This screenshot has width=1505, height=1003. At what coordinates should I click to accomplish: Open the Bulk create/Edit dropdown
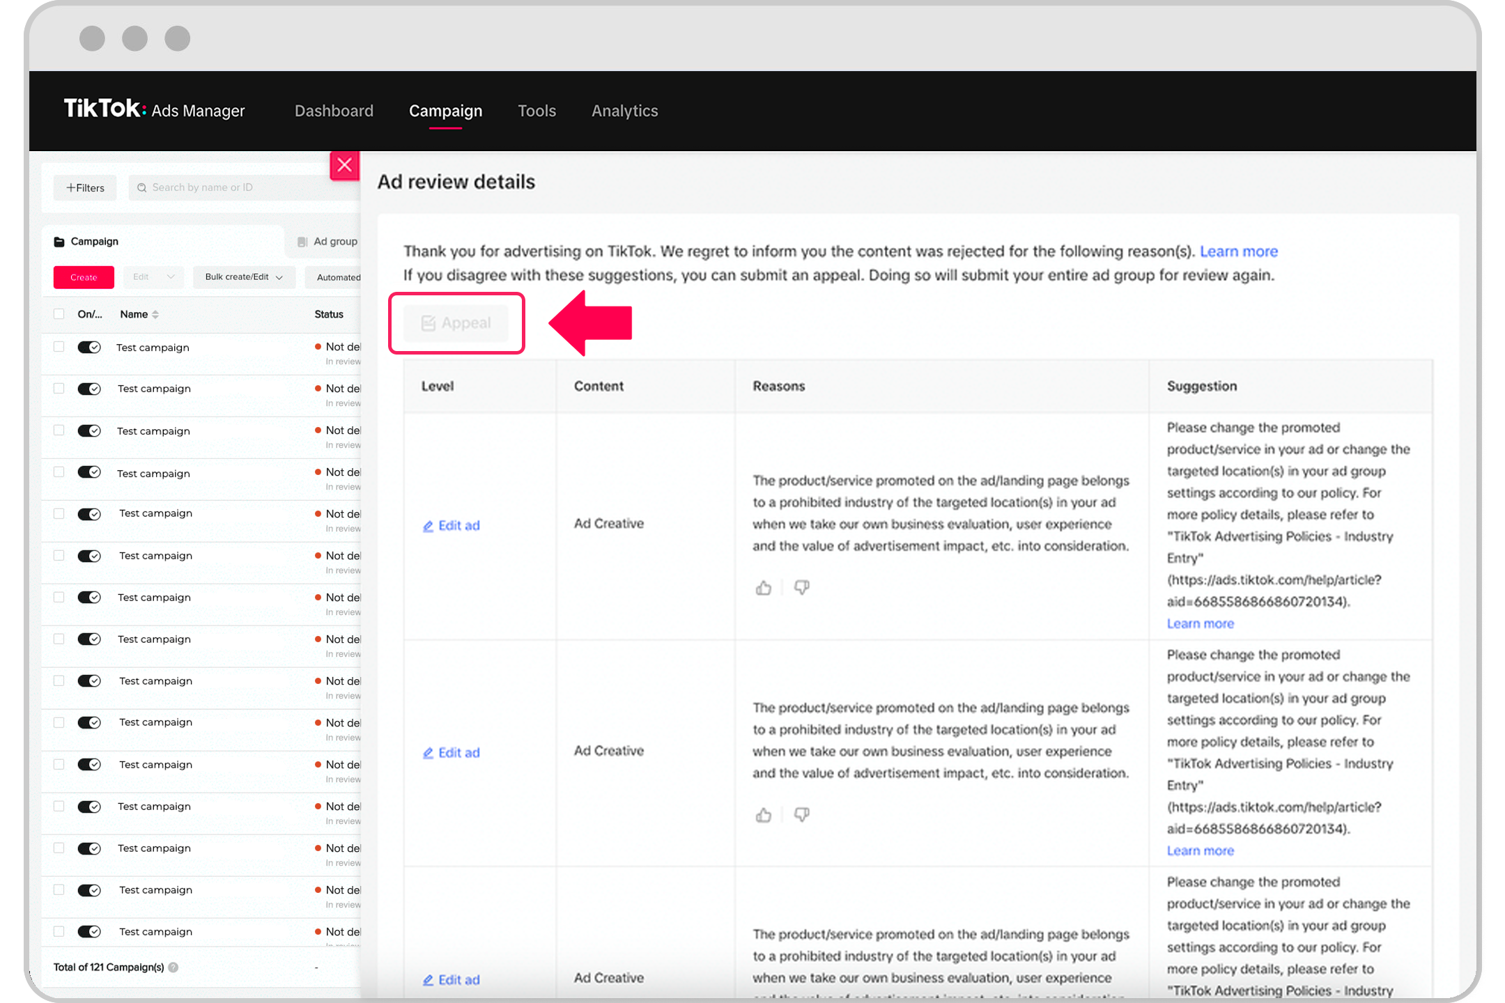pos(244,277)
